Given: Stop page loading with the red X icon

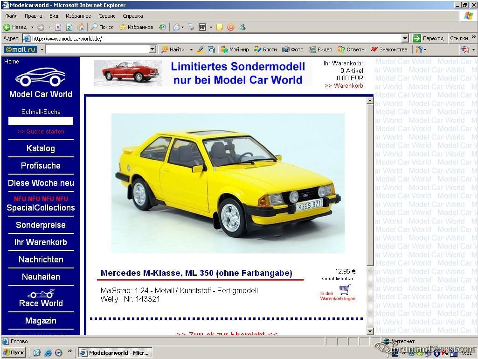Looking at the screenshot, I should (58, 28).
